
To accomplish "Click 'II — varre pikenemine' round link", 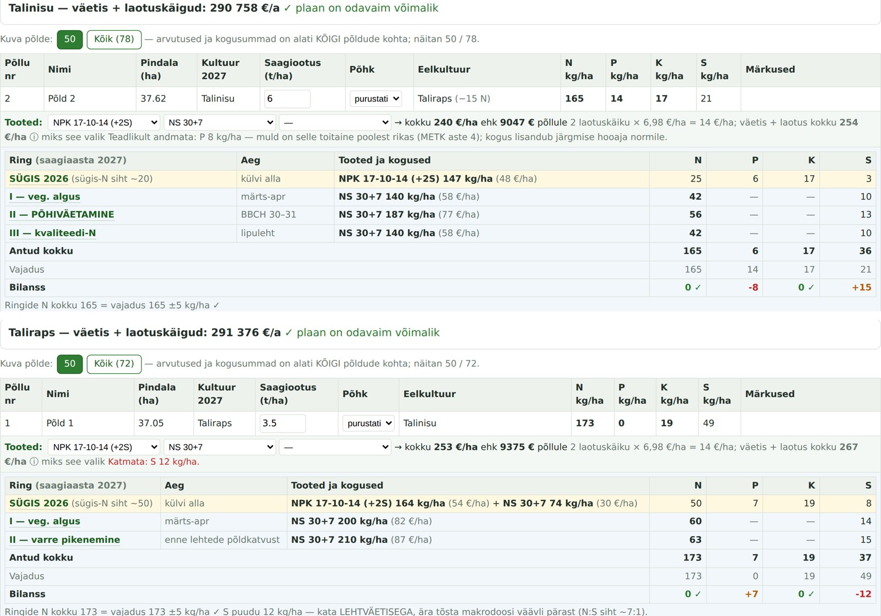I will coord(64,540).
